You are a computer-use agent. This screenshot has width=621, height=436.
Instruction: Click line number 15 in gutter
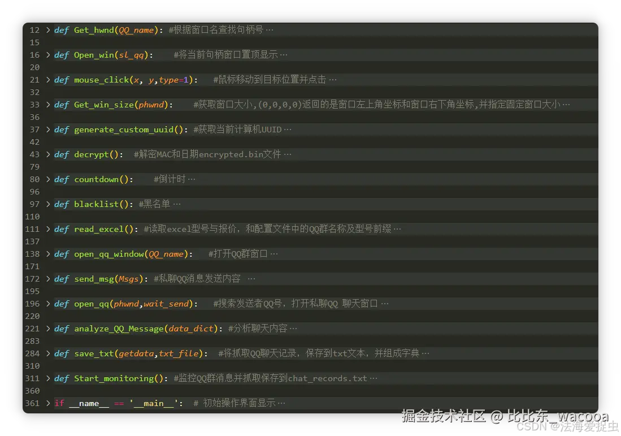pyautogui.click(x=35, y=42)
